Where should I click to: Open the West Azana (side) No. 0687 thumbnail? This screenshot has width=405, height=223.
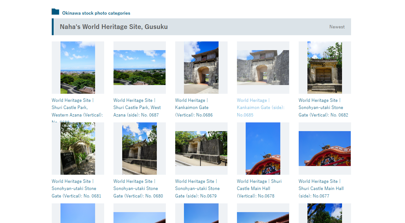140,68
